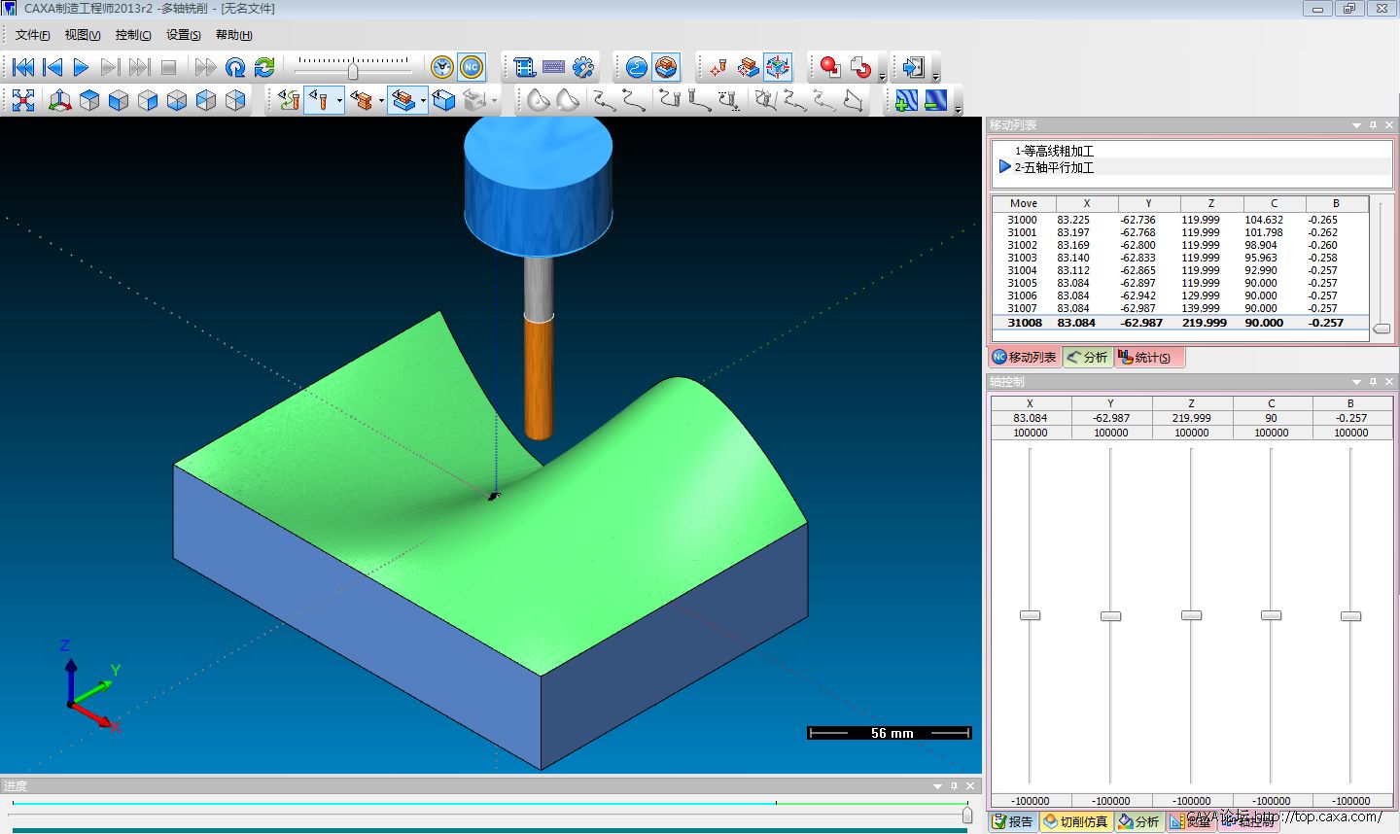Open the 切削仿真 tab at bottom
Image resolution: width=1400 pixels, height=834 pixels.
pos(1075,821)
